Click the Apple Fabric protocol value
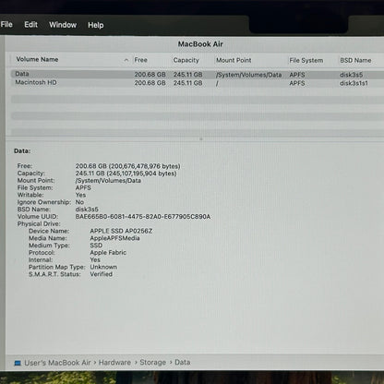 click(108, 253)
